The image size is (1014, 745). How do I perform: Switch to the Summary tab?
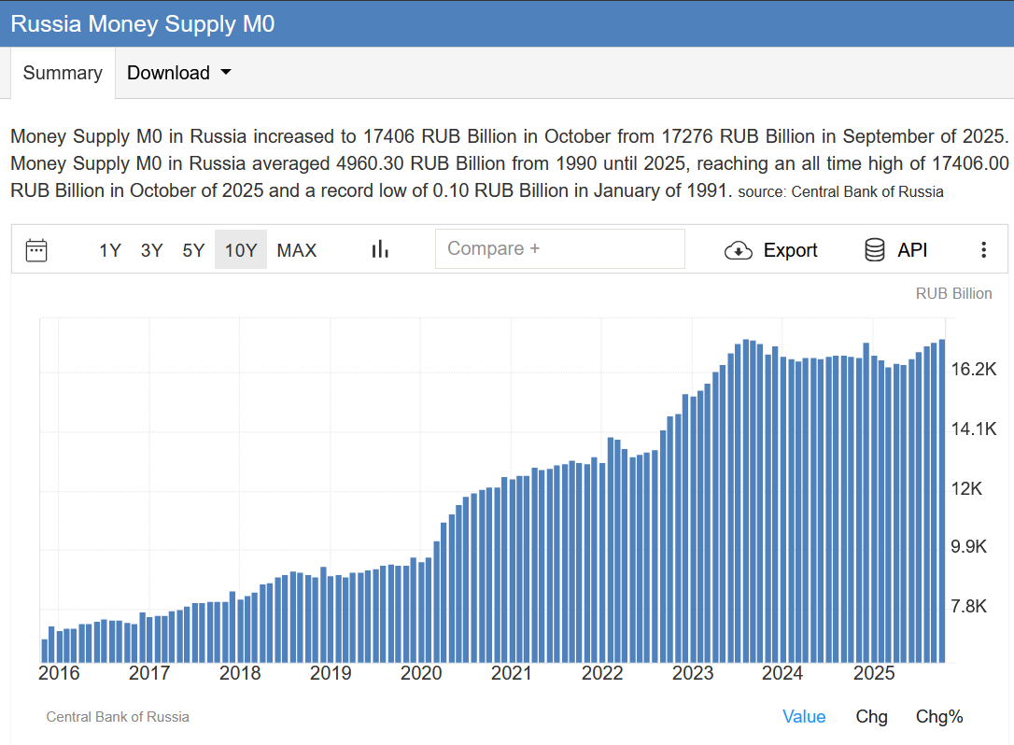pos(63,73)
